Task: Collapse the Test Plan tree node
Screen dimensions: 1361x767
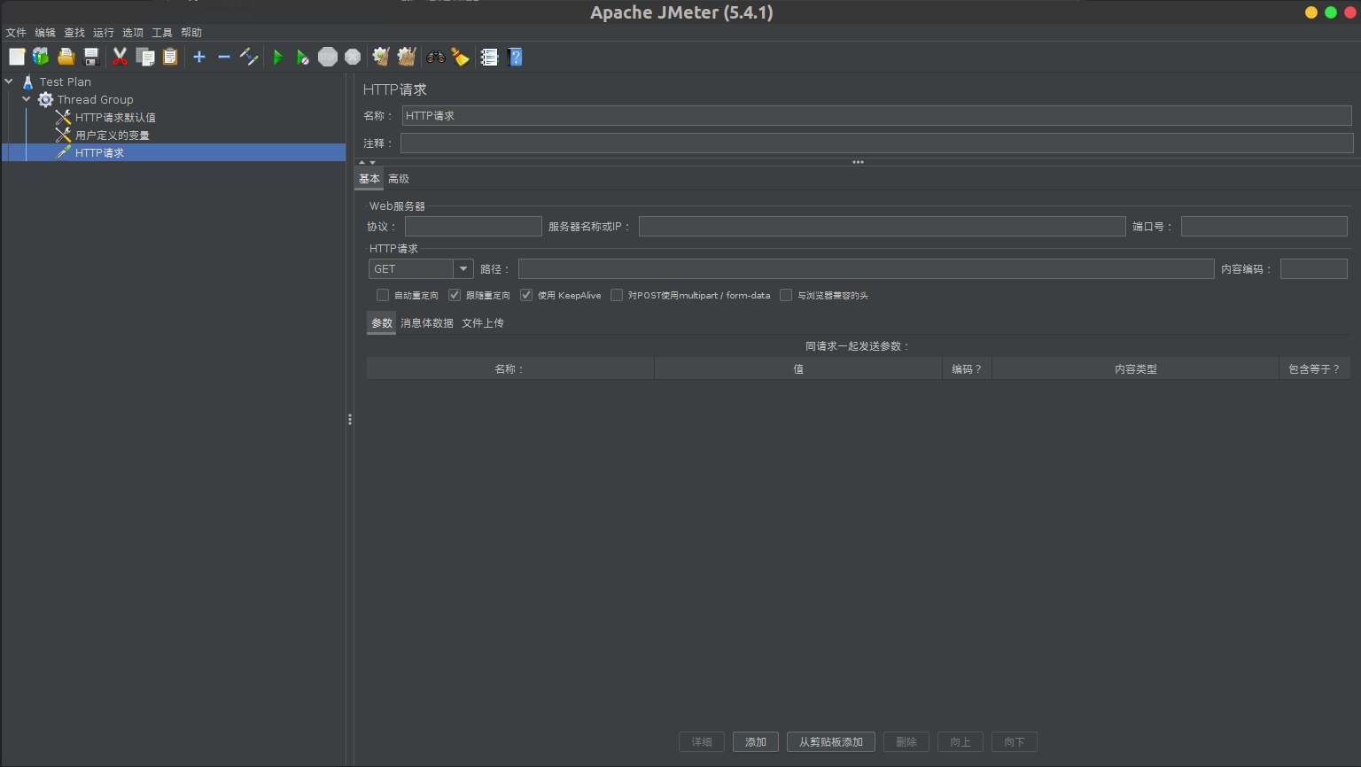Action: pyautogui.click(x=9, y=81)
